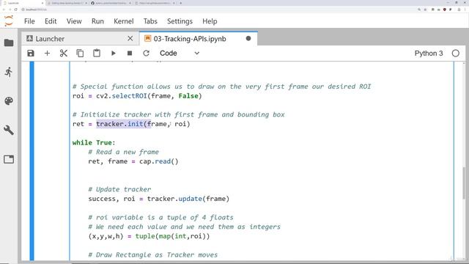Image resolution: width=469 pixels, height=264 pixels.
Task: Open the Tabs menu
Action: point(150,21)
